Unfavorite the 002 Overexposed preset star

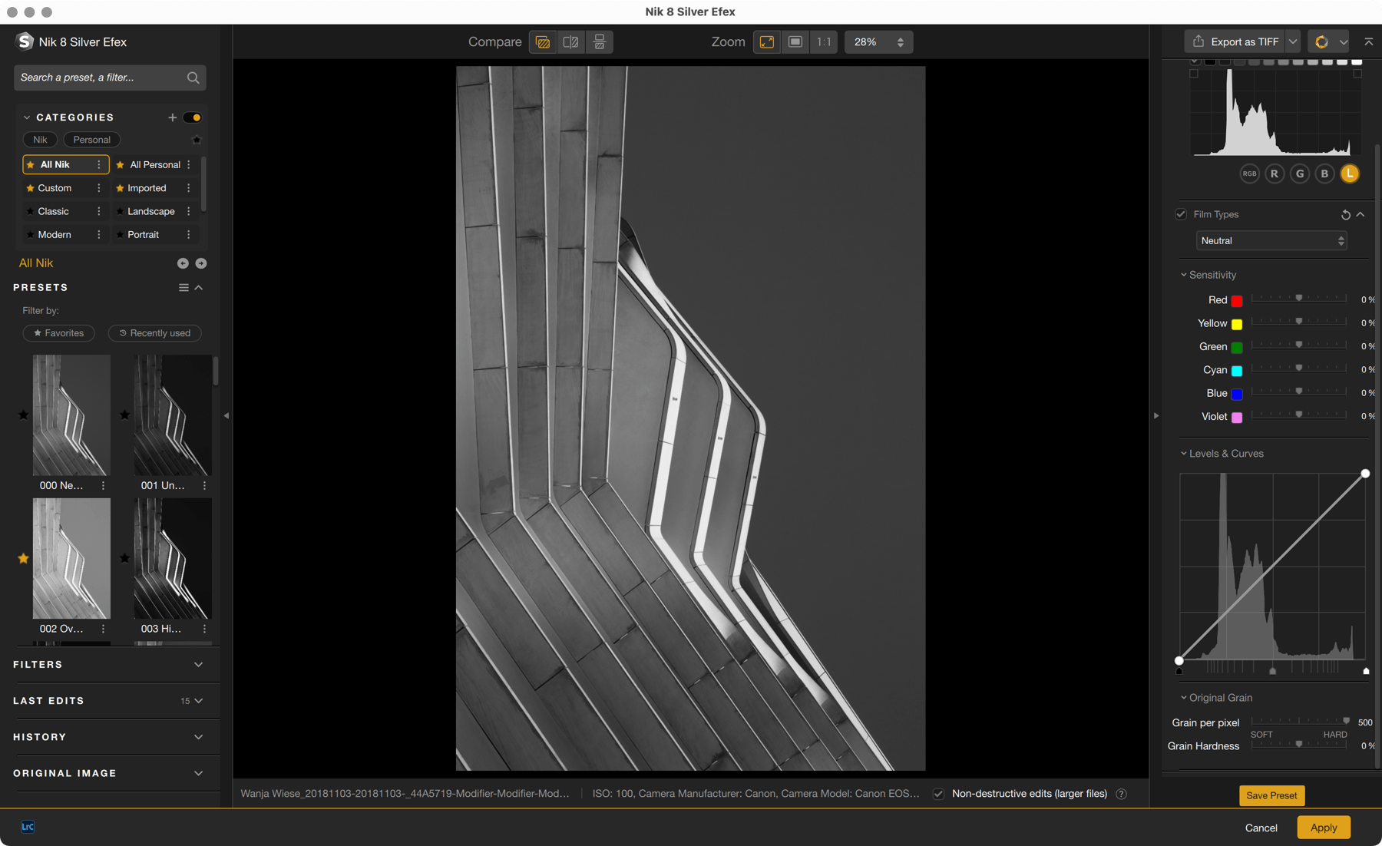(23, 558)
